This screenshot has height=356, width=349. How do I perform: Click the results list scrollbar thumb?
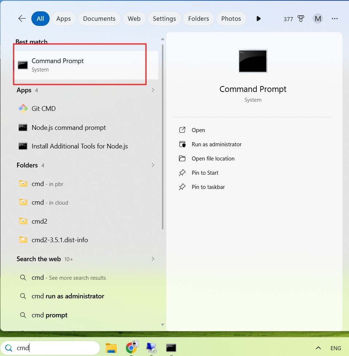pyautogui.click(x=163, y=137)
